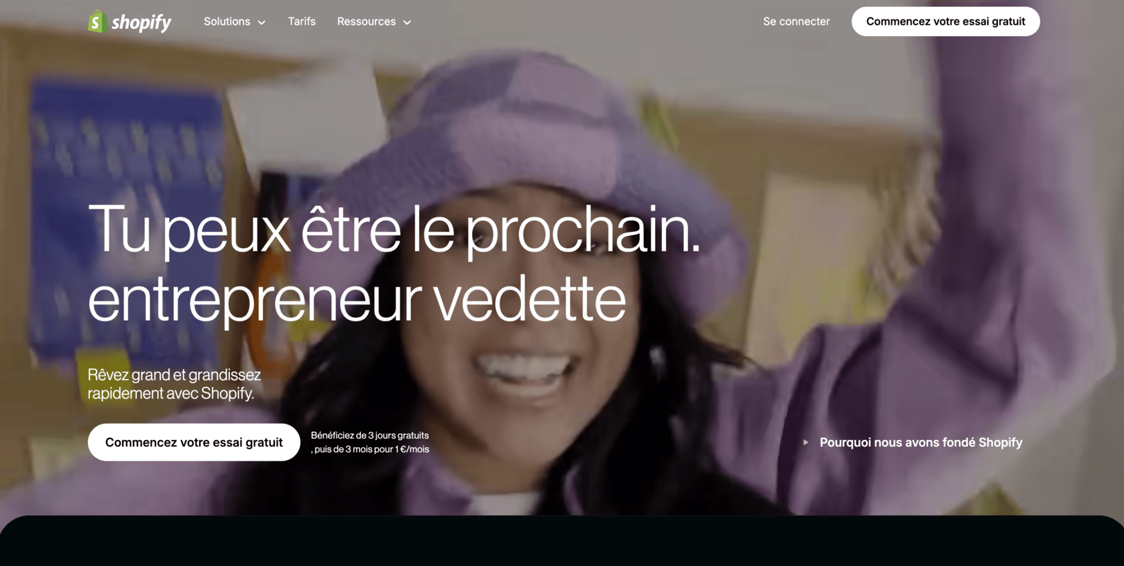
Task: Click the puis de 3 mois pour 1 €/mois text
Action: click(x=372, y=449)
